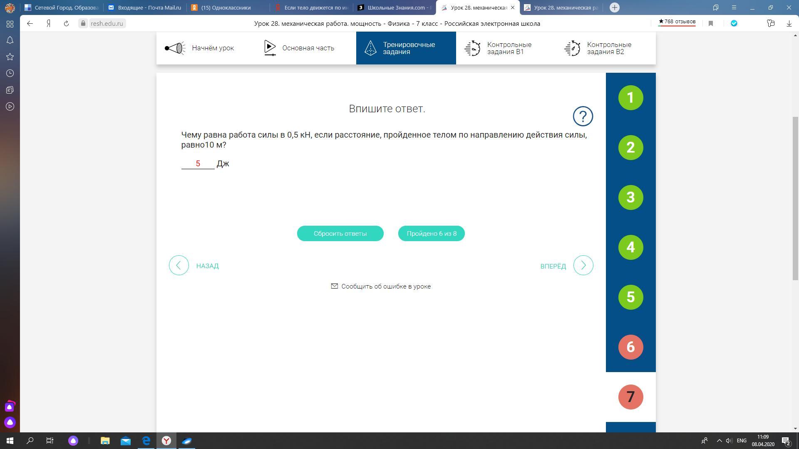Open browser menu hamburger icon

tap(734, 7)
